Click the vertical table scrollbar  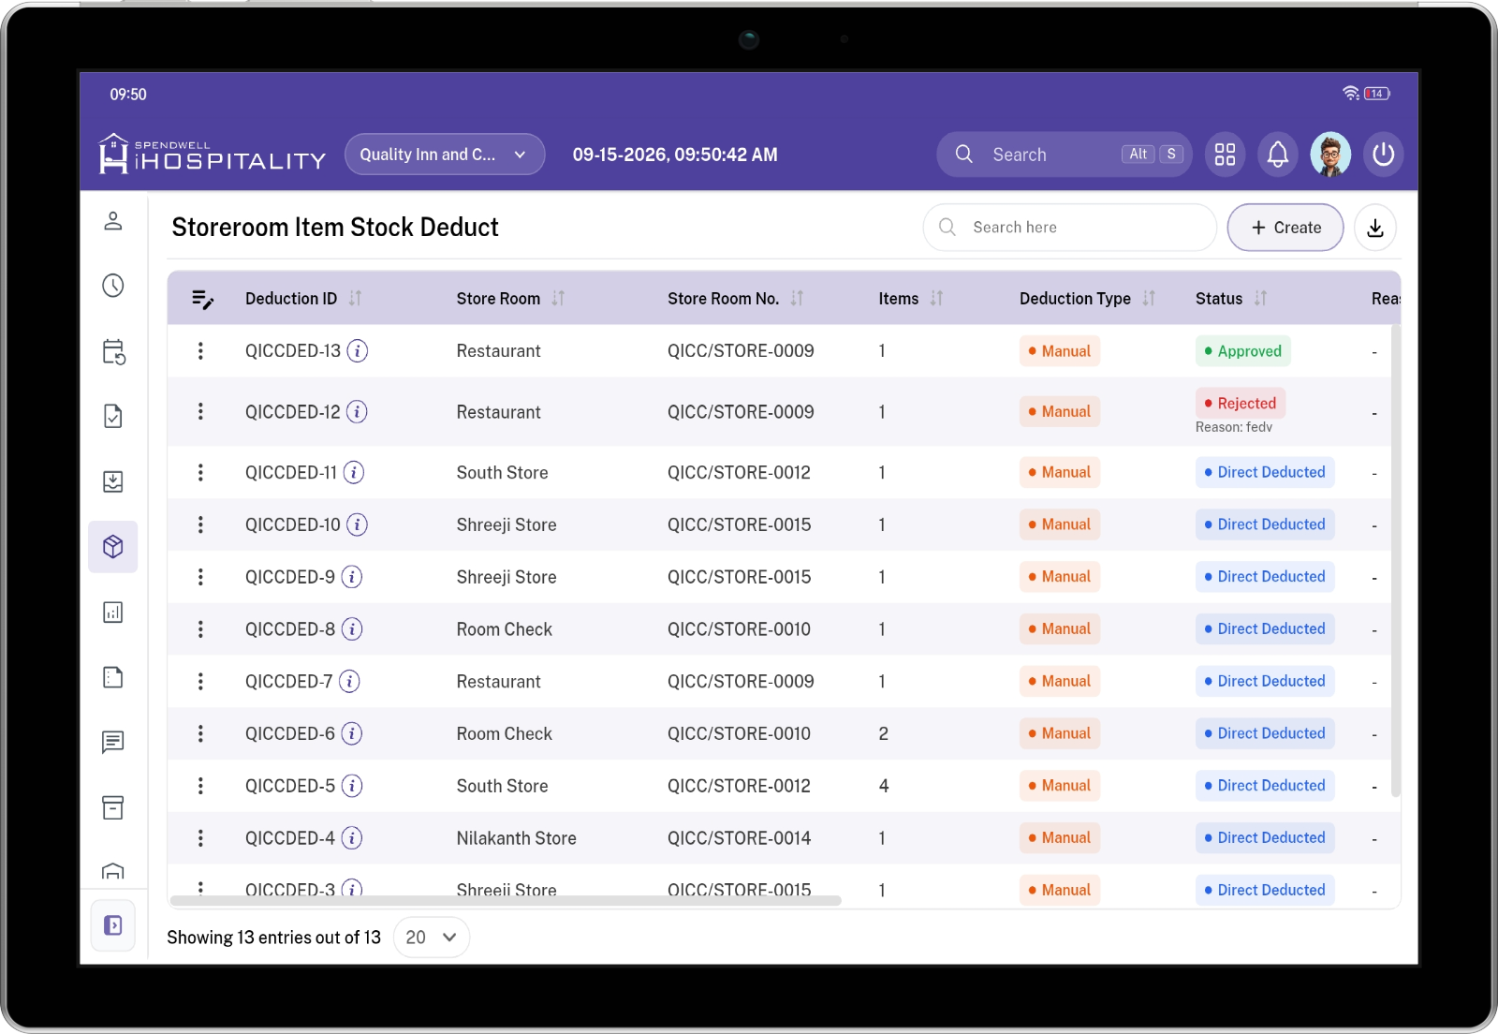(x=1395, y=560)
